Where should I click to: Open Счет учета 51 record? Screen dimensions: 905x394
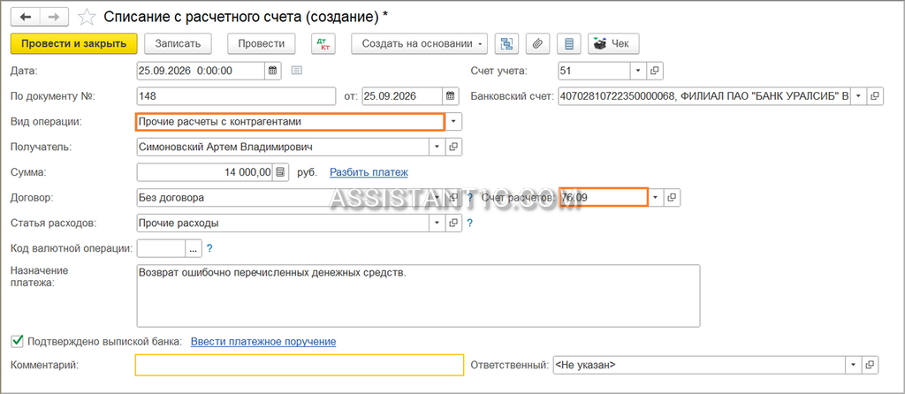coord(655,71)
